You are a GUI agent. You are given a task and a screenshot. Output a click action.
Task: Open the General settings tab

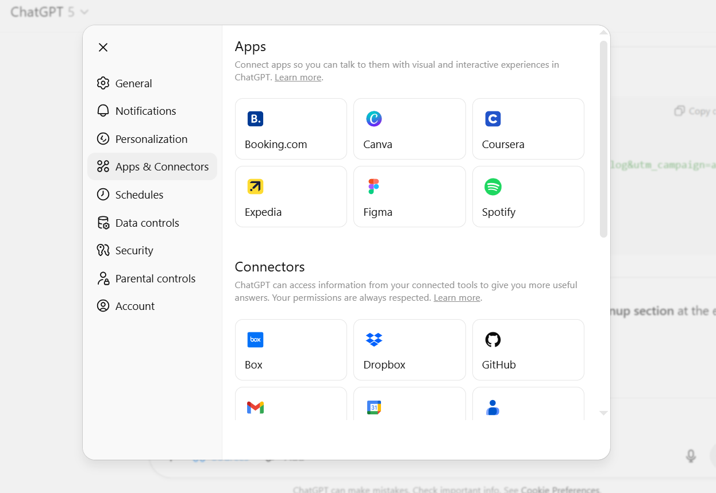pos(152,83)
